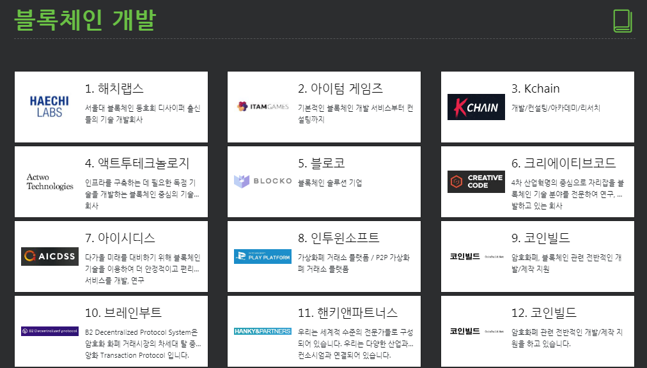
Task: Click the CREATIVE CODE logo
Action: [476, 181]
